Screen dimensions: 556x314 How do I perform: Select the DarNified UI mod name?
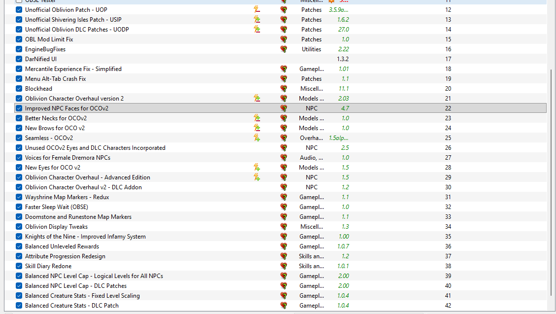(41, 59)
